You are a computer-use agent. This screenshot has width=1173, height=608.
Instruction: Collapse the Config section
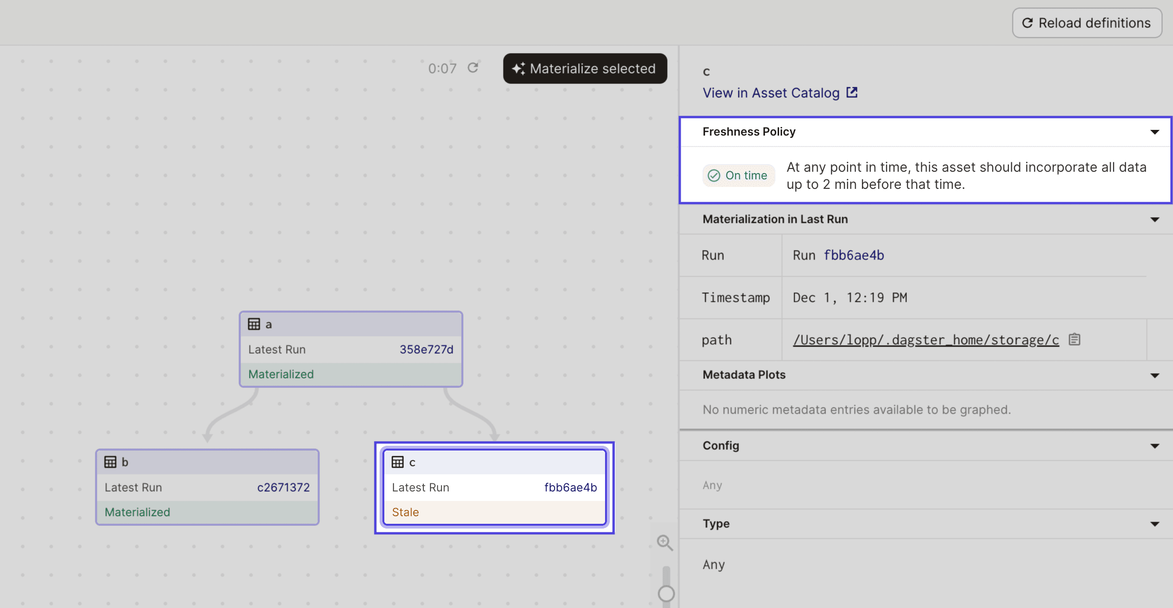click(x=1154, y=446)
